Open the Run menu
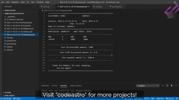 (33, 2)
